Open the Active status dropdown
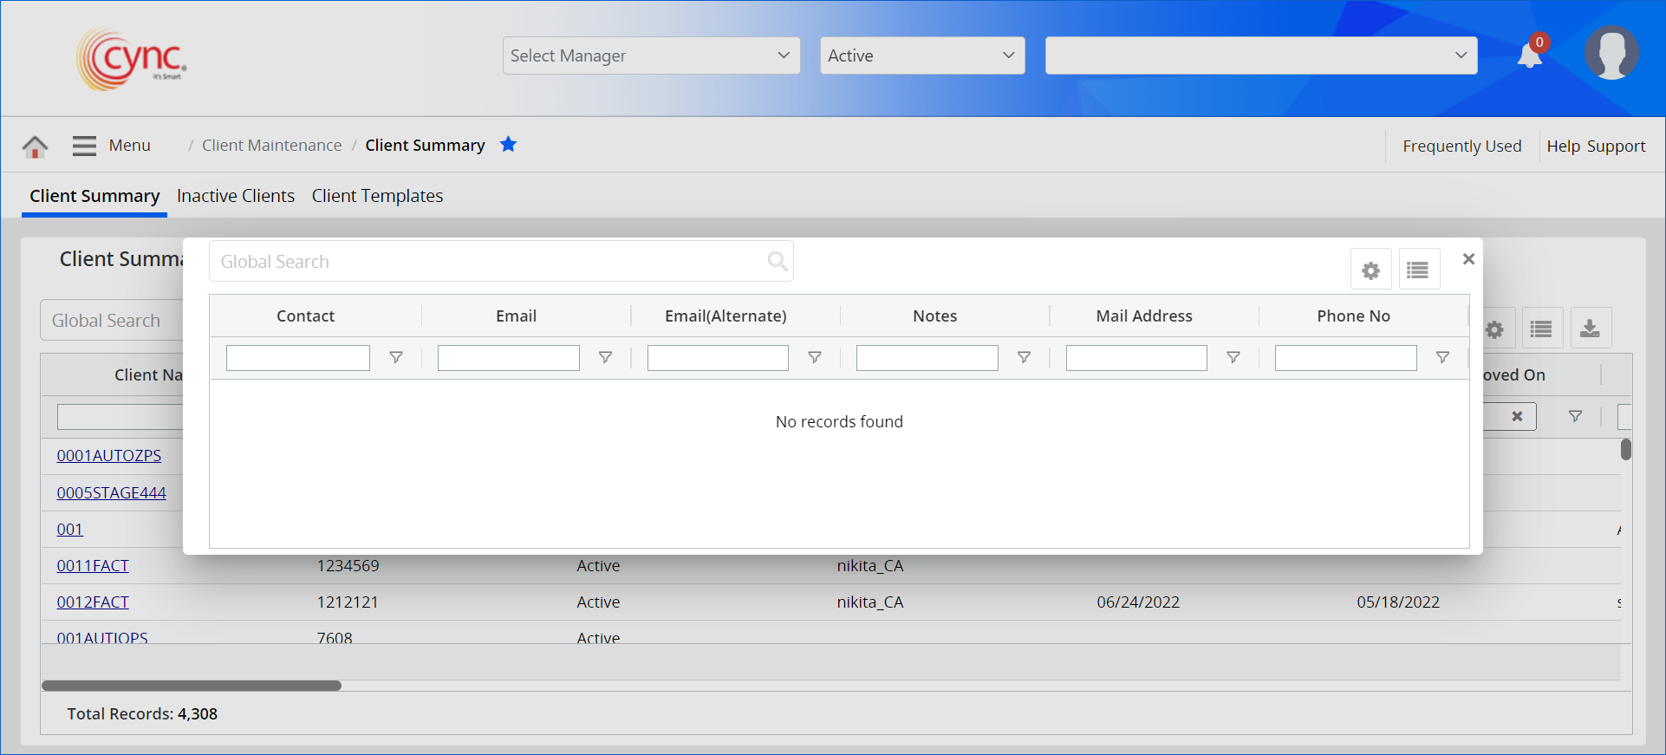 click(921, 55)
